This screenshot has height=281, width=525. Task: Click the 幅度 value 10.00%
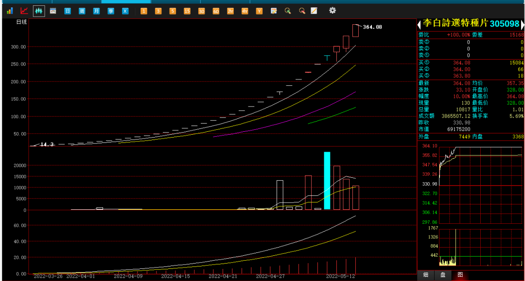(462, 96)
